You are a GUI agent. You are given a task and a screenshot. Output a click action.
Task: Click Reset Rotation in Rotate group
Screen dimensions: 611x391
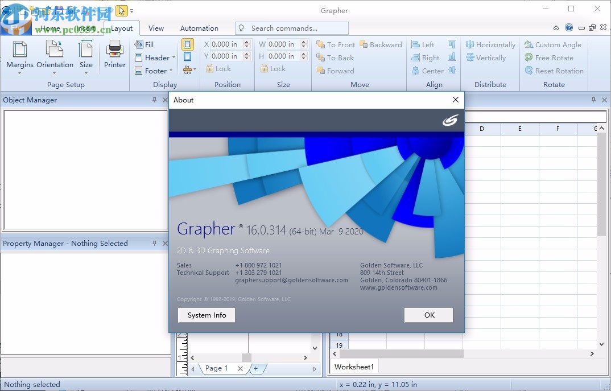(x=554, y=71)
